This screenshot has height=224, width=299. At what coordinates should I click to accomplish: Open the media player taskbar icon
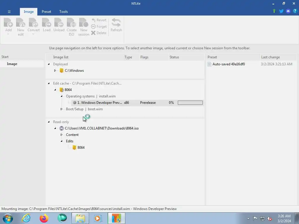coord(98,218)
